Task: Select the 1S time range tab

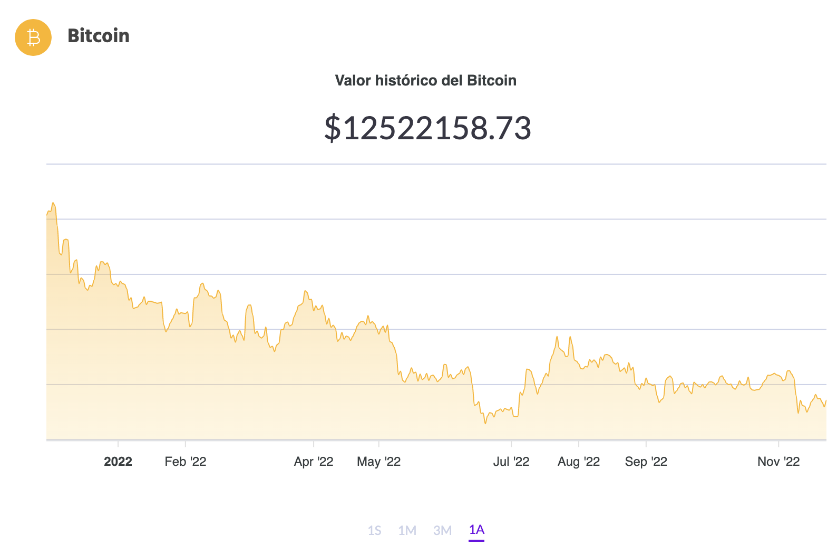Action: click(374, 530)
